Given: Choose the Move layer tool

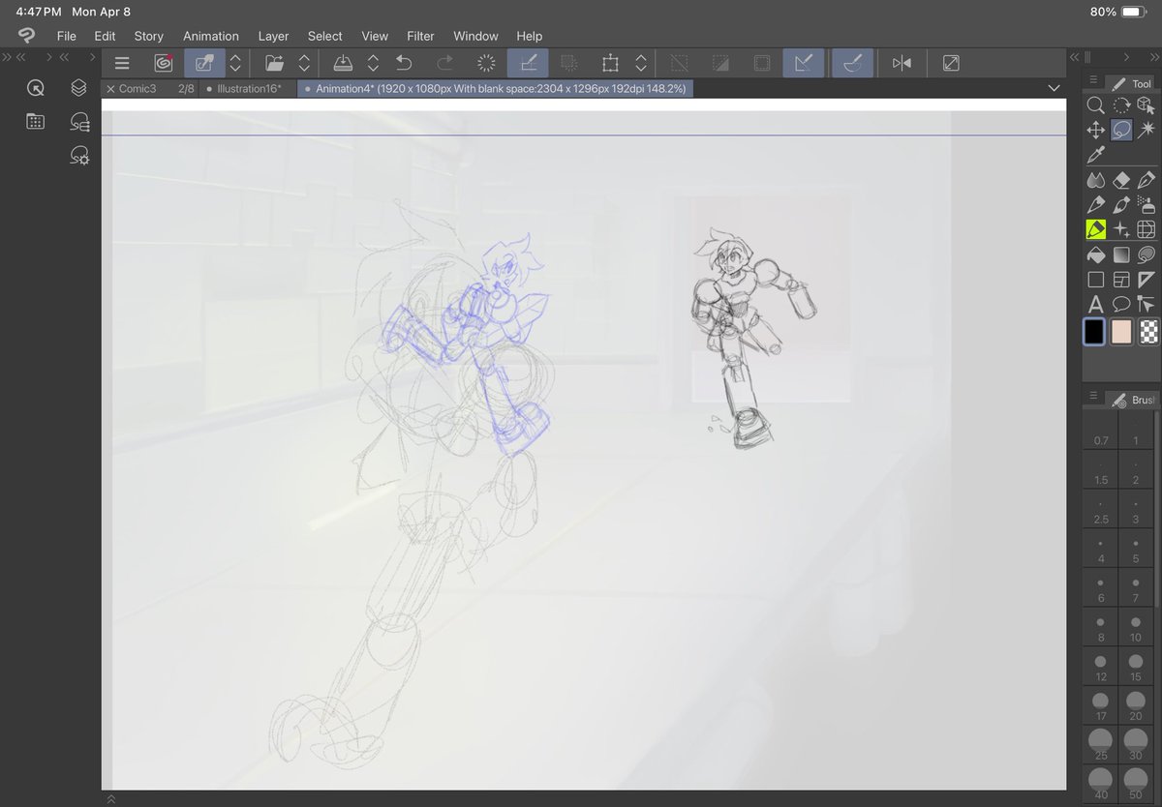Looking at the screenshot, I should 1096,130.
